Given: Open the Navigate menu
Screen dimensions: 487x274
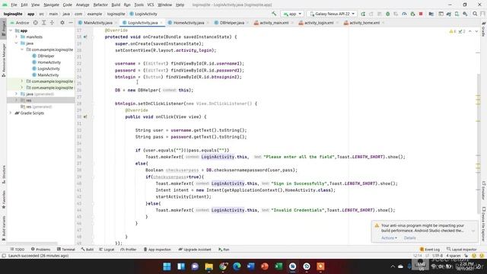Looking at the screenshot, I should click(x=51, y=5).
